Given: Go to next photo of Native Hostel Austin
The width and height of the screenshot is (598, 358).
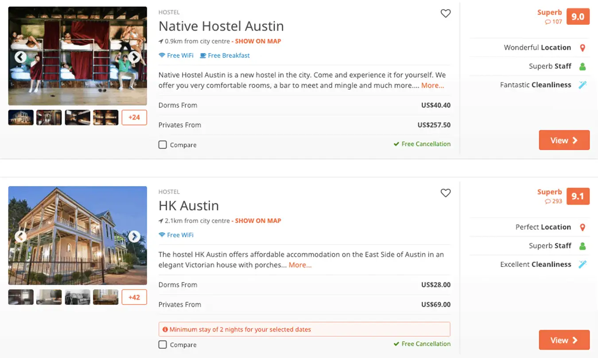Looking at the screenshot, I should pos(134,57).
